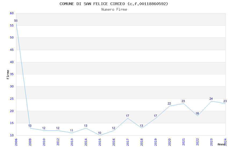Select data label 13 above year 2014

click(86, 126)
